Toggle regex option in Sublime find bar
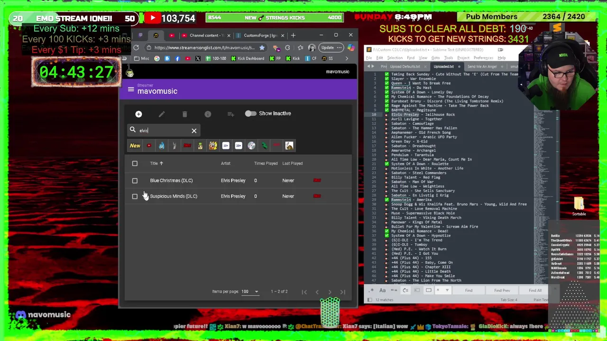The image size is (607, 341). tap(371, 290)
